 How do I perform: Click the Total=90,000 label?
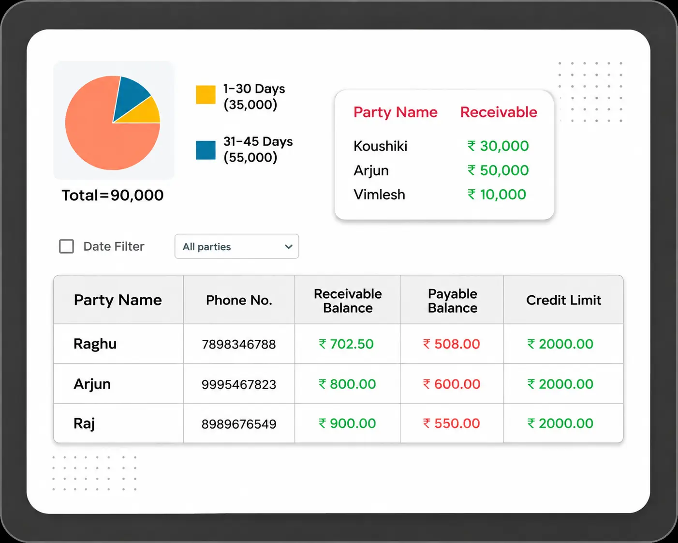click(113, 195)
